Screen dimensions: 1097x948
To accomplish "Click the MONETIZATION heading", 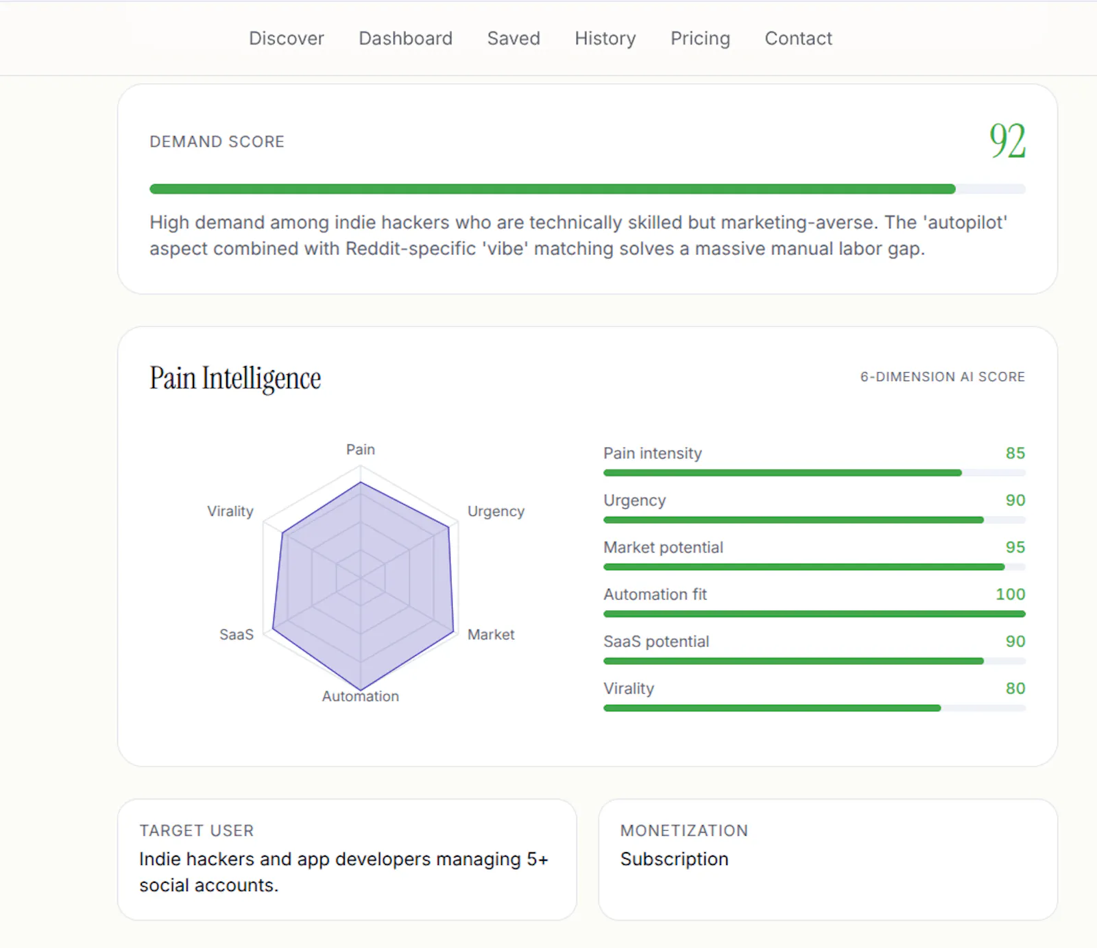I will click(684, 831).
